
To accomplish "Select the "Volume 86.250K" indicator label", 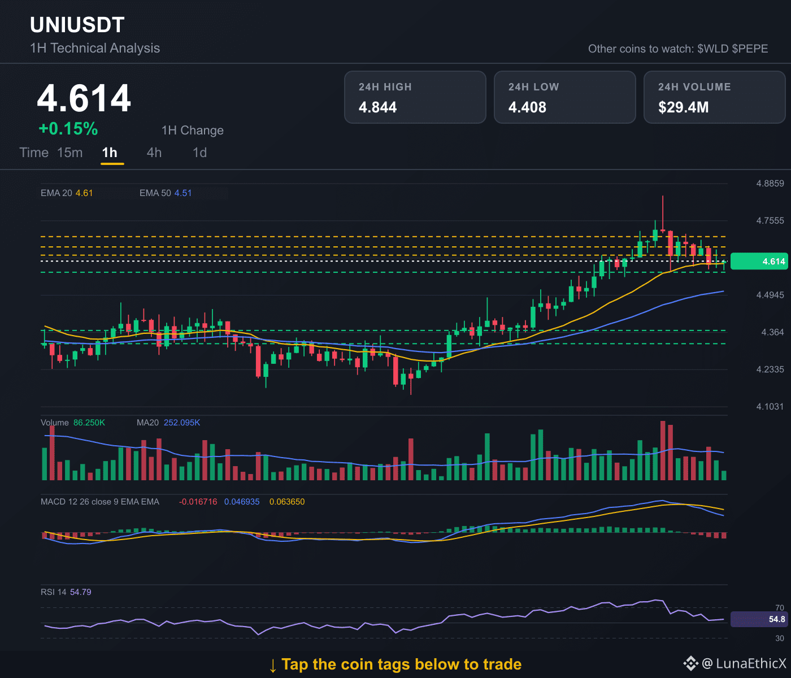I will pos(73,423).
